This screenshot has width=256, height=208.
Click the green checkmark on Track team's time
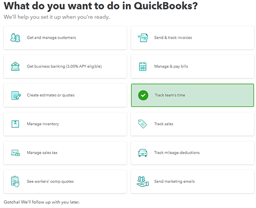point(143,95)
